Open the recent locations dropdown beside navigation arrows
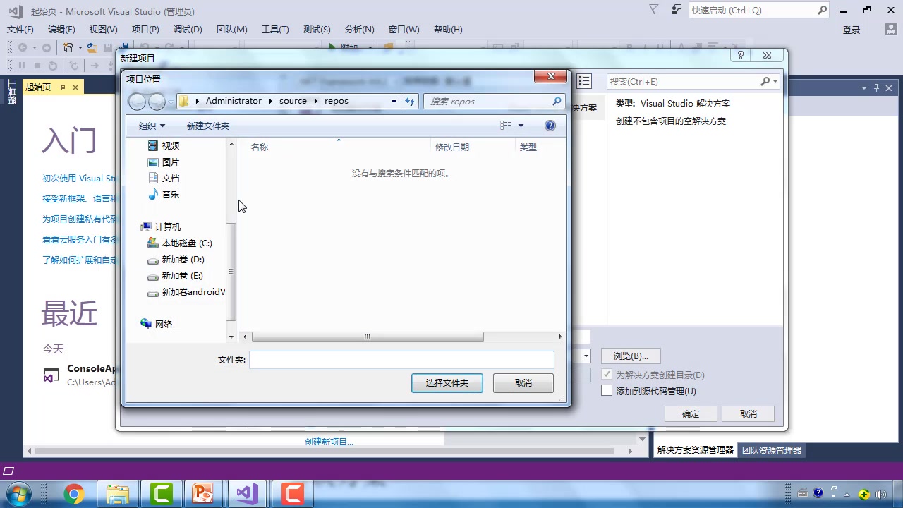Viewport: 903px width, 508px height. pos(171,102)
